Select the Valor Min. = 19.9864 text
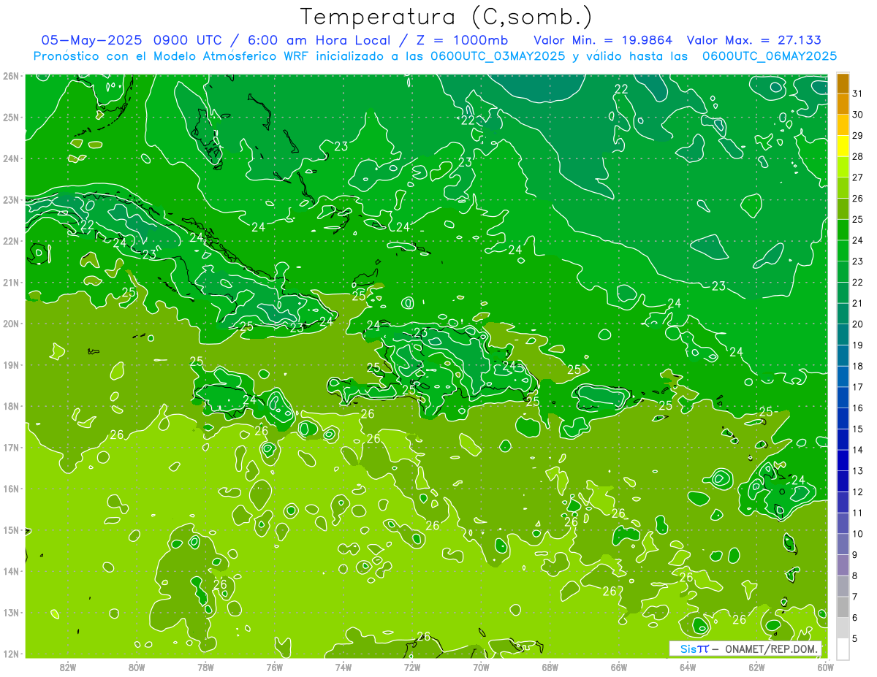The image size is (877, 677). [604, 40]
